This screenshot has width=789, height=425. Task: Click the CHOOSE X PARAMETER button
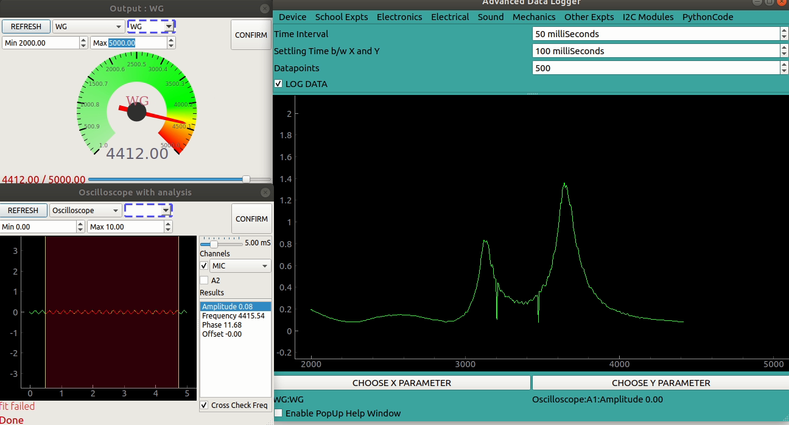[402, 383]
